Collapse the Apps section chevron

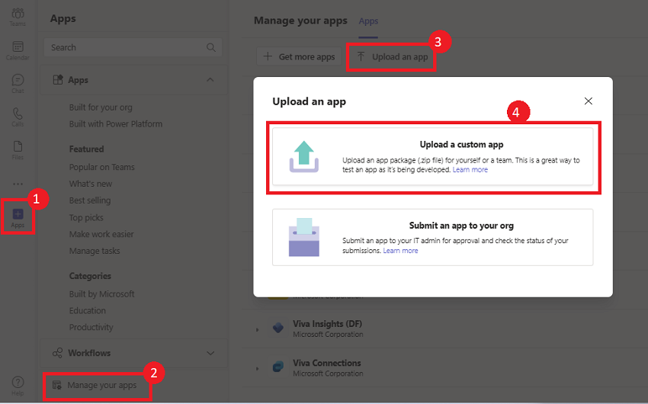pos(210,80)
